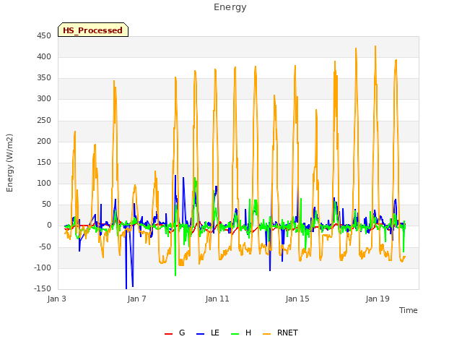Screen dimensions: 462x347
Task: Click the orange RNET legend color marker
Action: tap(266, 334)
